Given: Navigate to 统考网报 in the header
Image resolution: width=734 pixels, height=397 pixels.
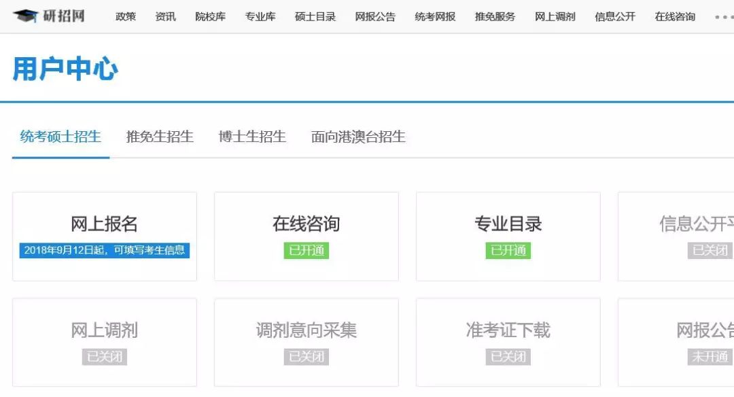Looking at the screenshot, I should click(x=435, y=17).
